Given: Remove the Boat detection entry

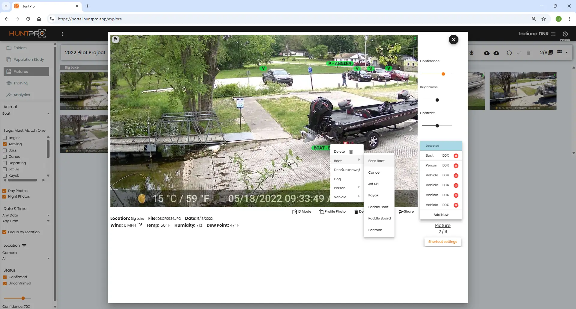Looking at the screenshot, I should [x=456, y=156].
